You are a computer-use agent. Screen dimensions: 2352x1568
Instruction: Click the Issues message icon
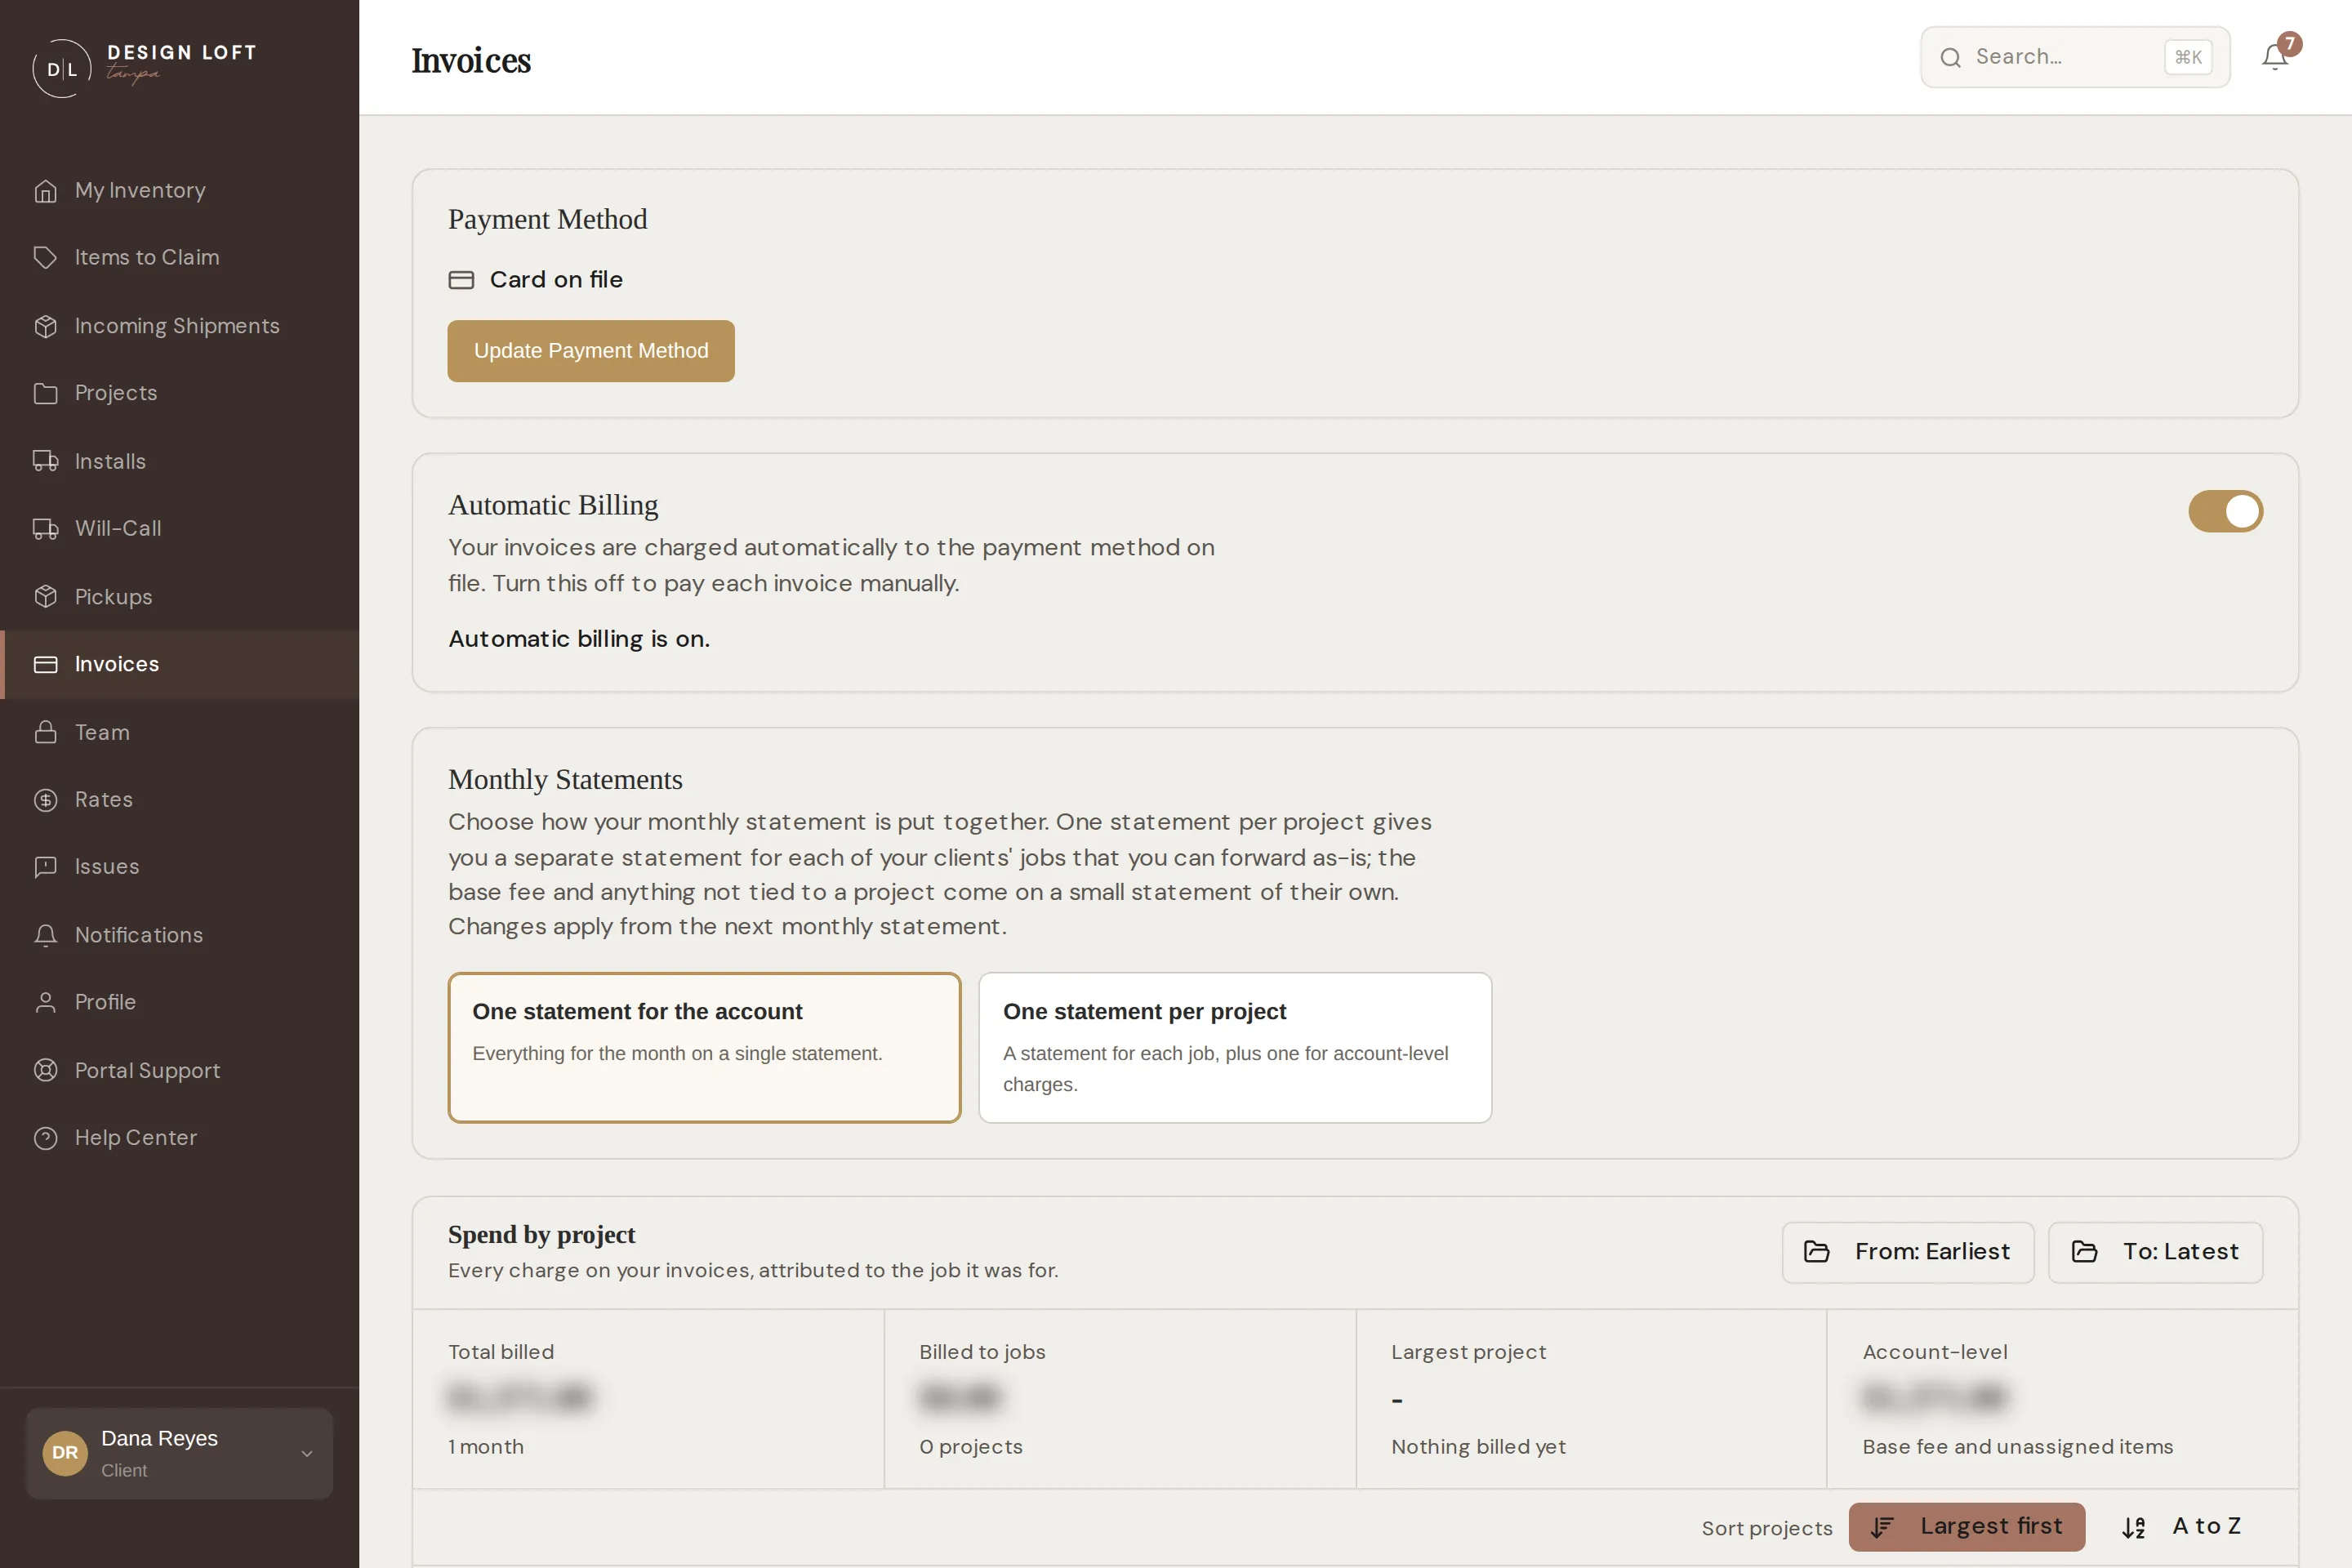click(45, 867)
